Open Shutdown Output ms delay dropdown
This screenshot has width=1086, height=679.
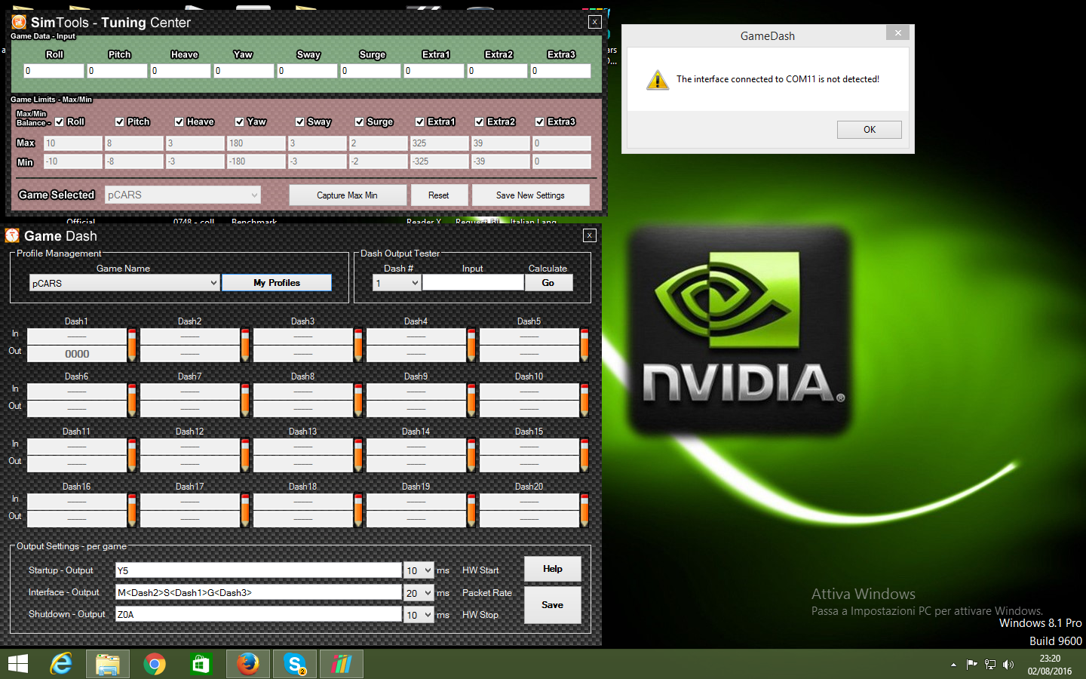point(419,615)
